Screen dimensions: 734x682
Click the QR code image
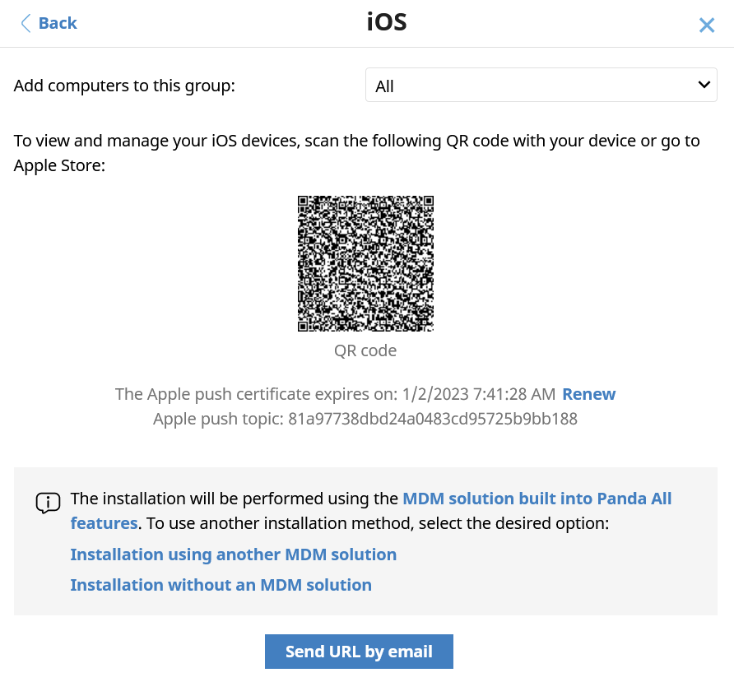coord(365,263)
